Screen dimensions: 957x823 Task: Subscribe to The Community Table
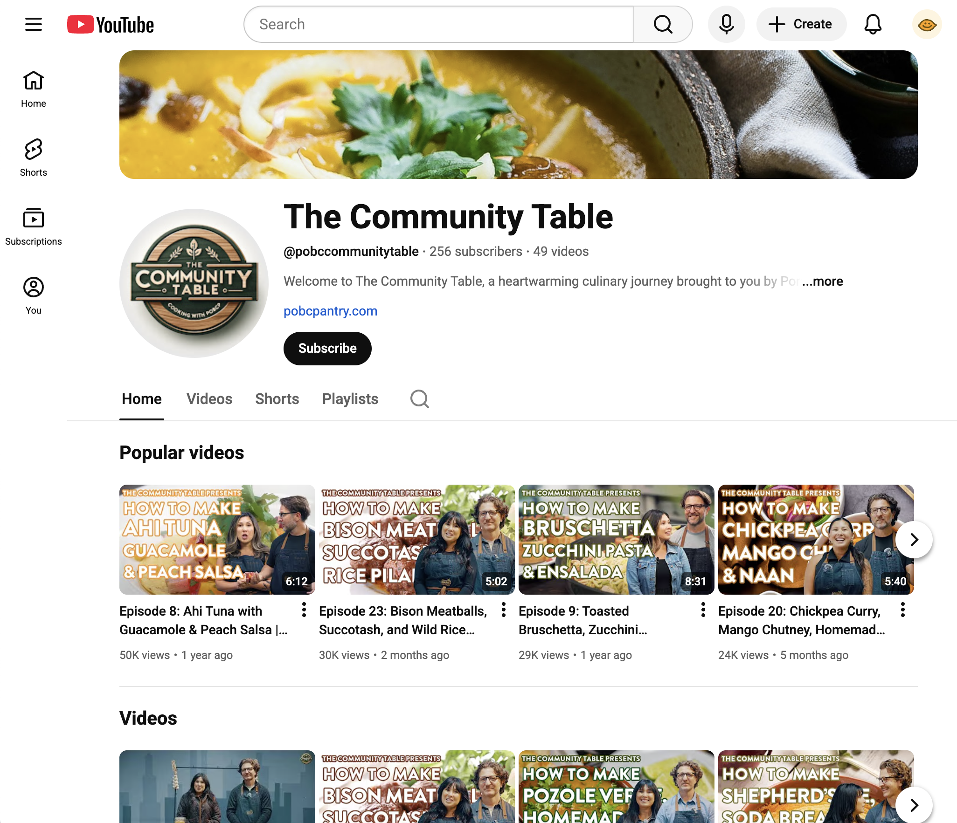pyautogui.click(x=327, y=348)
